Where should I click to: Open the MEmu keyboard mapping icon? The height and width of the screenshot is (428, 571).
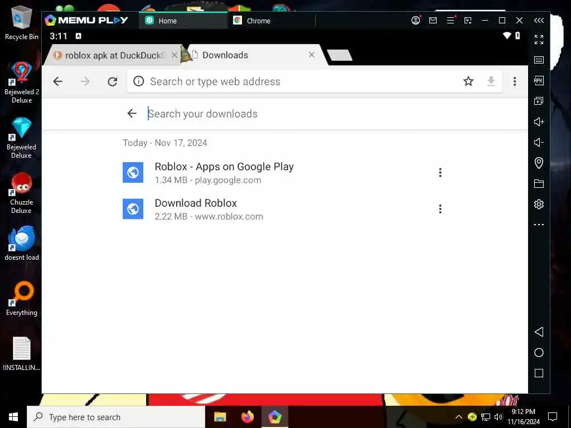(539, 60)
